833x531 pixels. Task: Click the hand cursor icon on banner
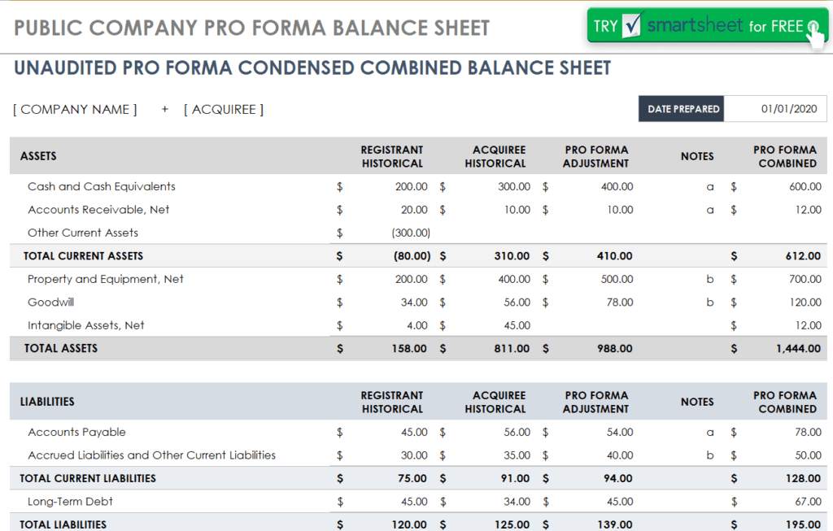coord(815,33)
